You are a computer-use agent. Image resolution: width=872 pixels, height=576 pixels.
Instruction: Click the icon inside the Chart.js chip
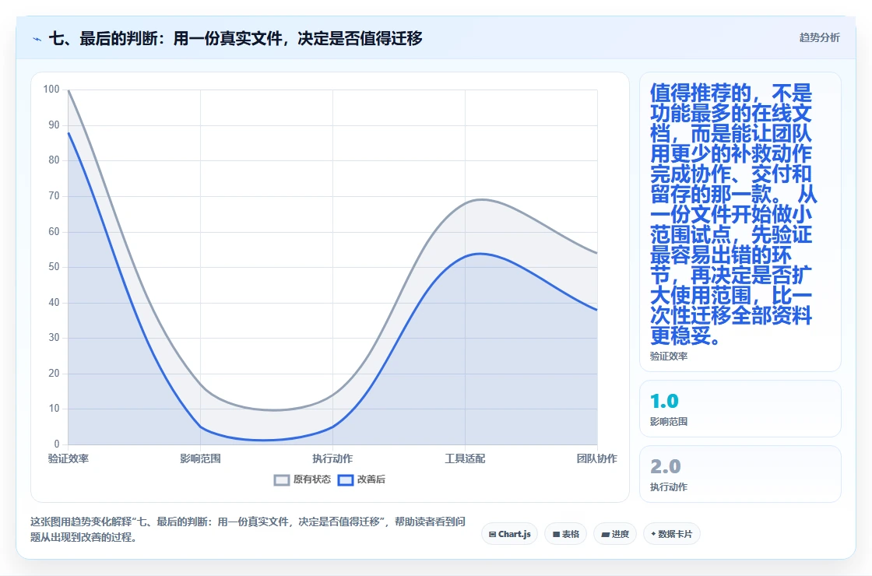[x=492, y=534]
